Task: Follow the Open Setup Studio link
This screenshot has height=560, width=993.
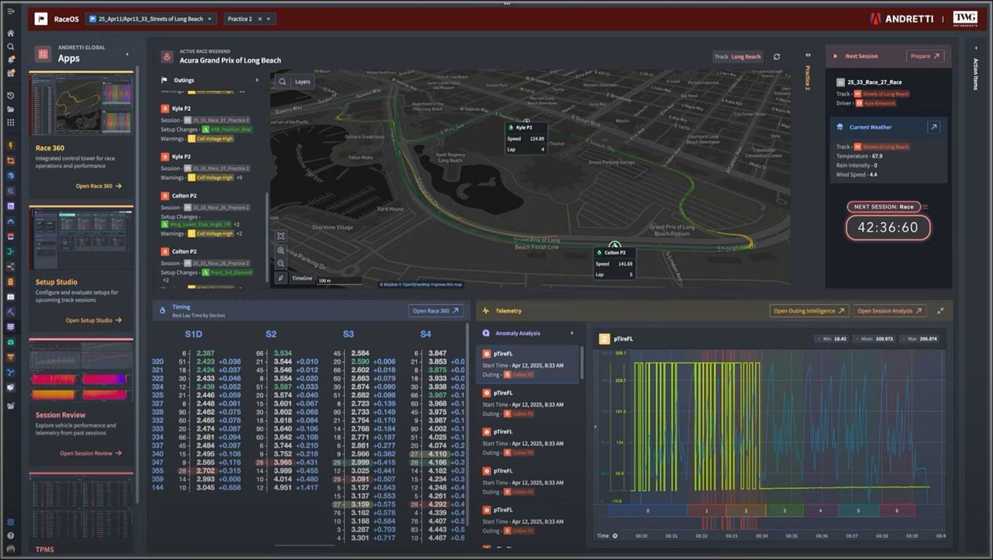Action: tap(93, 320)
